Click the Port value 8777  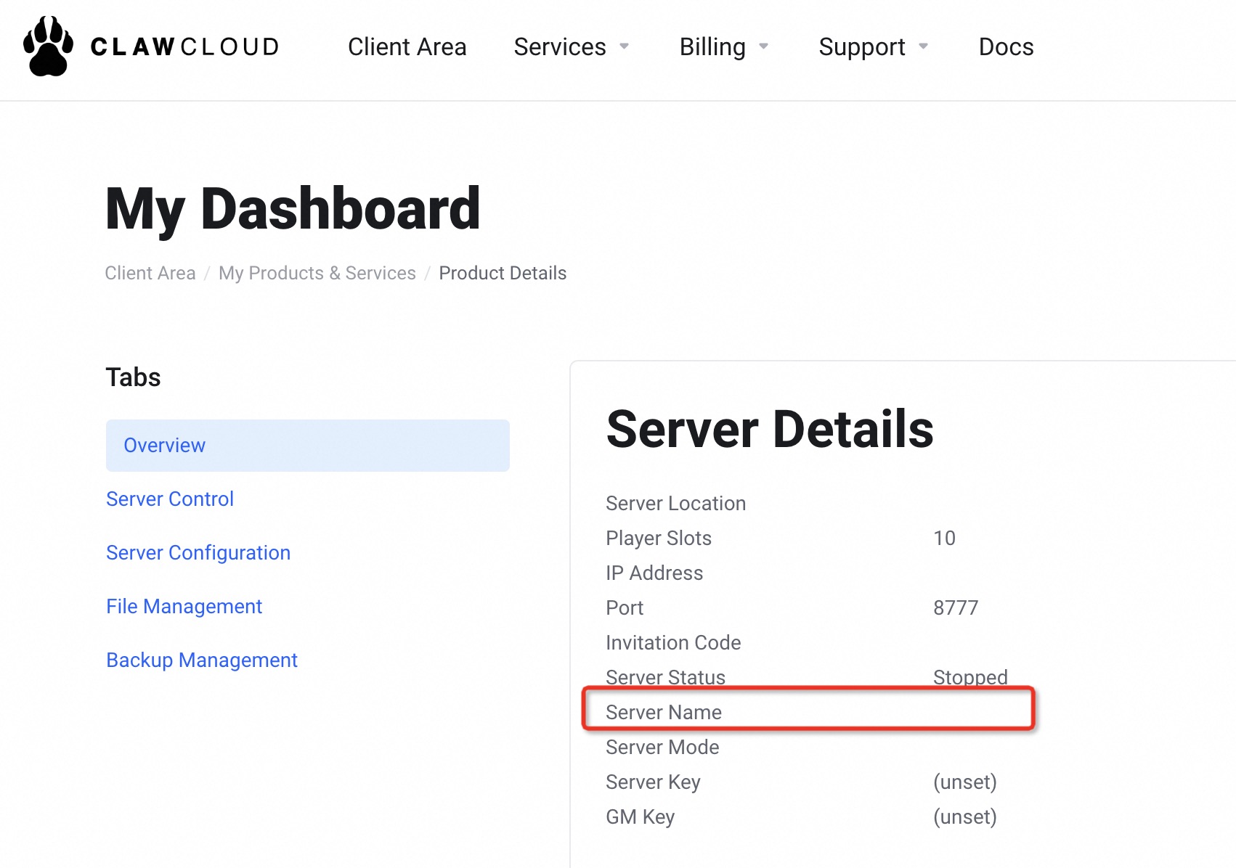[x=956, y=608]
